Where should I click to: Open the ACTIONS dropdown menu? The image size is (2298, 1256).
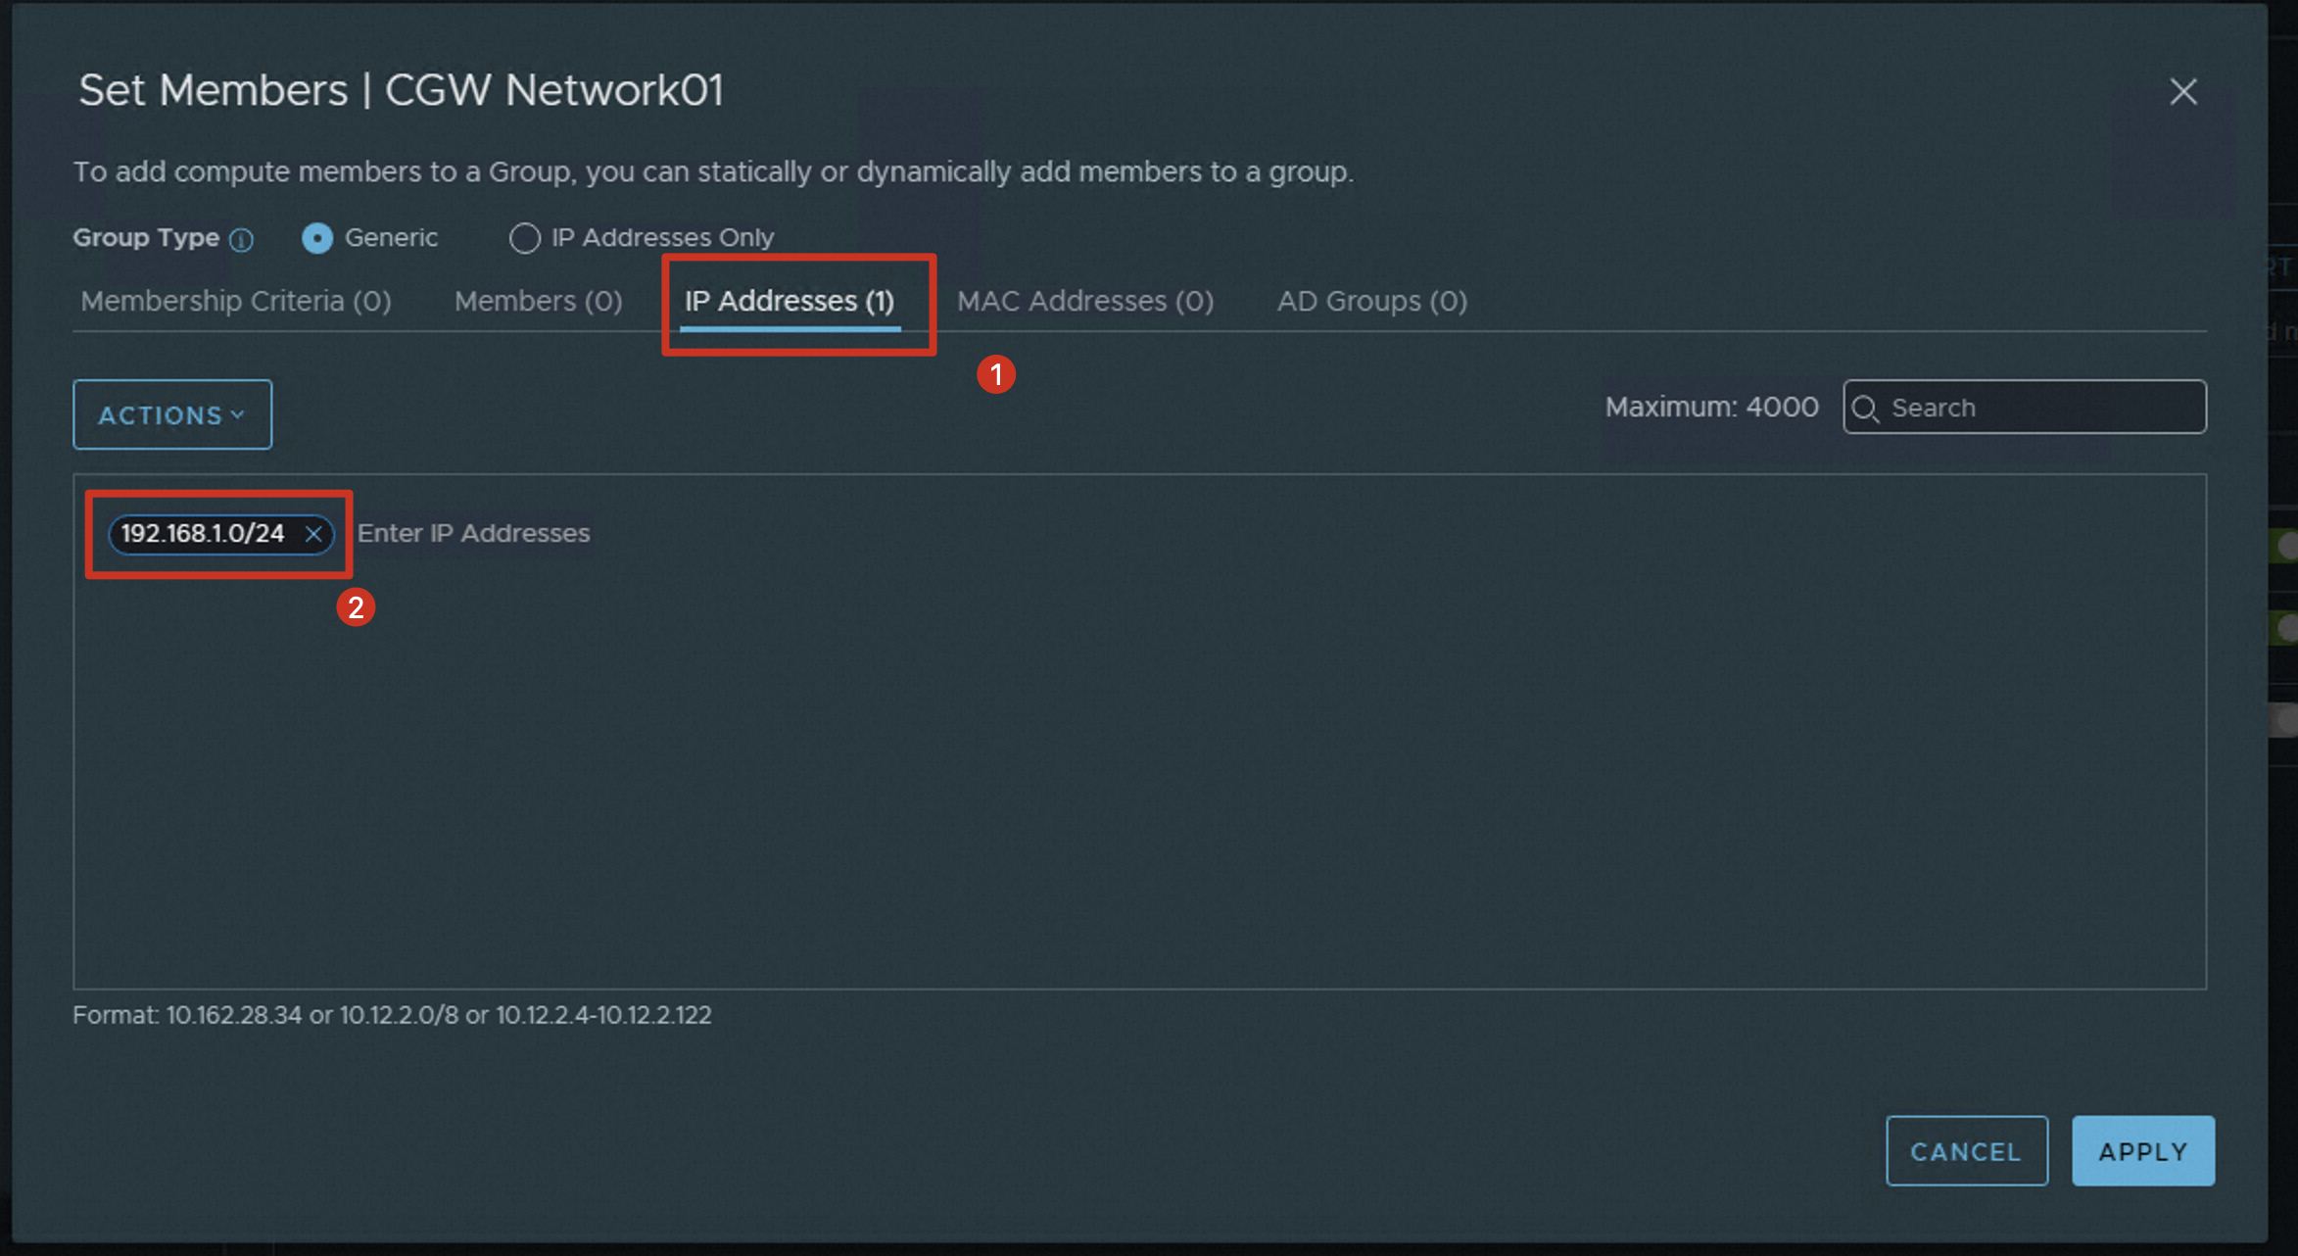(171, 414)
